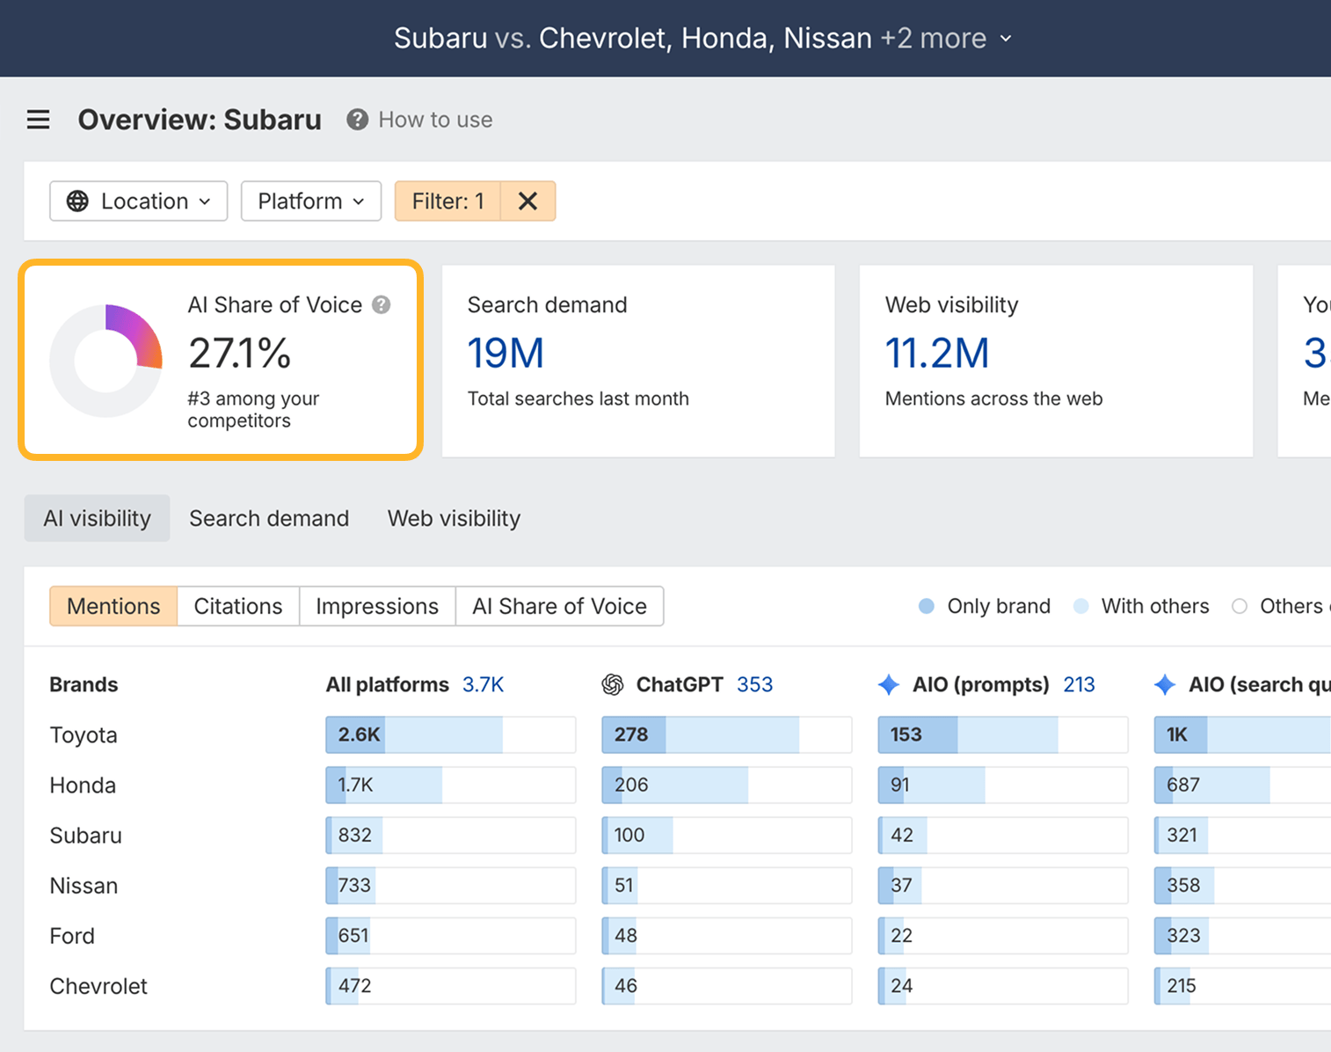Click Honda's ChatGPT bar showing 206

tap(727, 785)
